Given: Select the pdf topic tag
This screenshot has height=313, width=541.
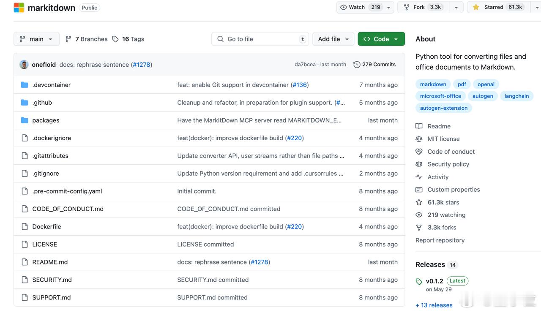Looking at the screenshot, I should [462, 84].
